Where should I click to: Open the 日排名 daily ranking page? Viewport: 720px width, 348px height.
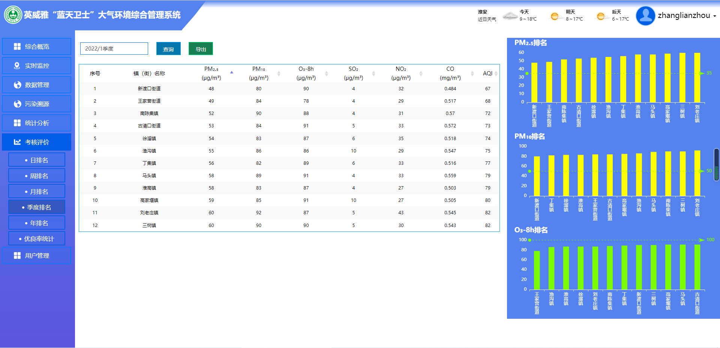click(x=37, y=160)
